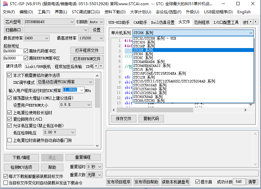Click hardware options vertical scrollbar thumb
The height and width of the screenshot is (189, 261).
click(x=97, y=93)
